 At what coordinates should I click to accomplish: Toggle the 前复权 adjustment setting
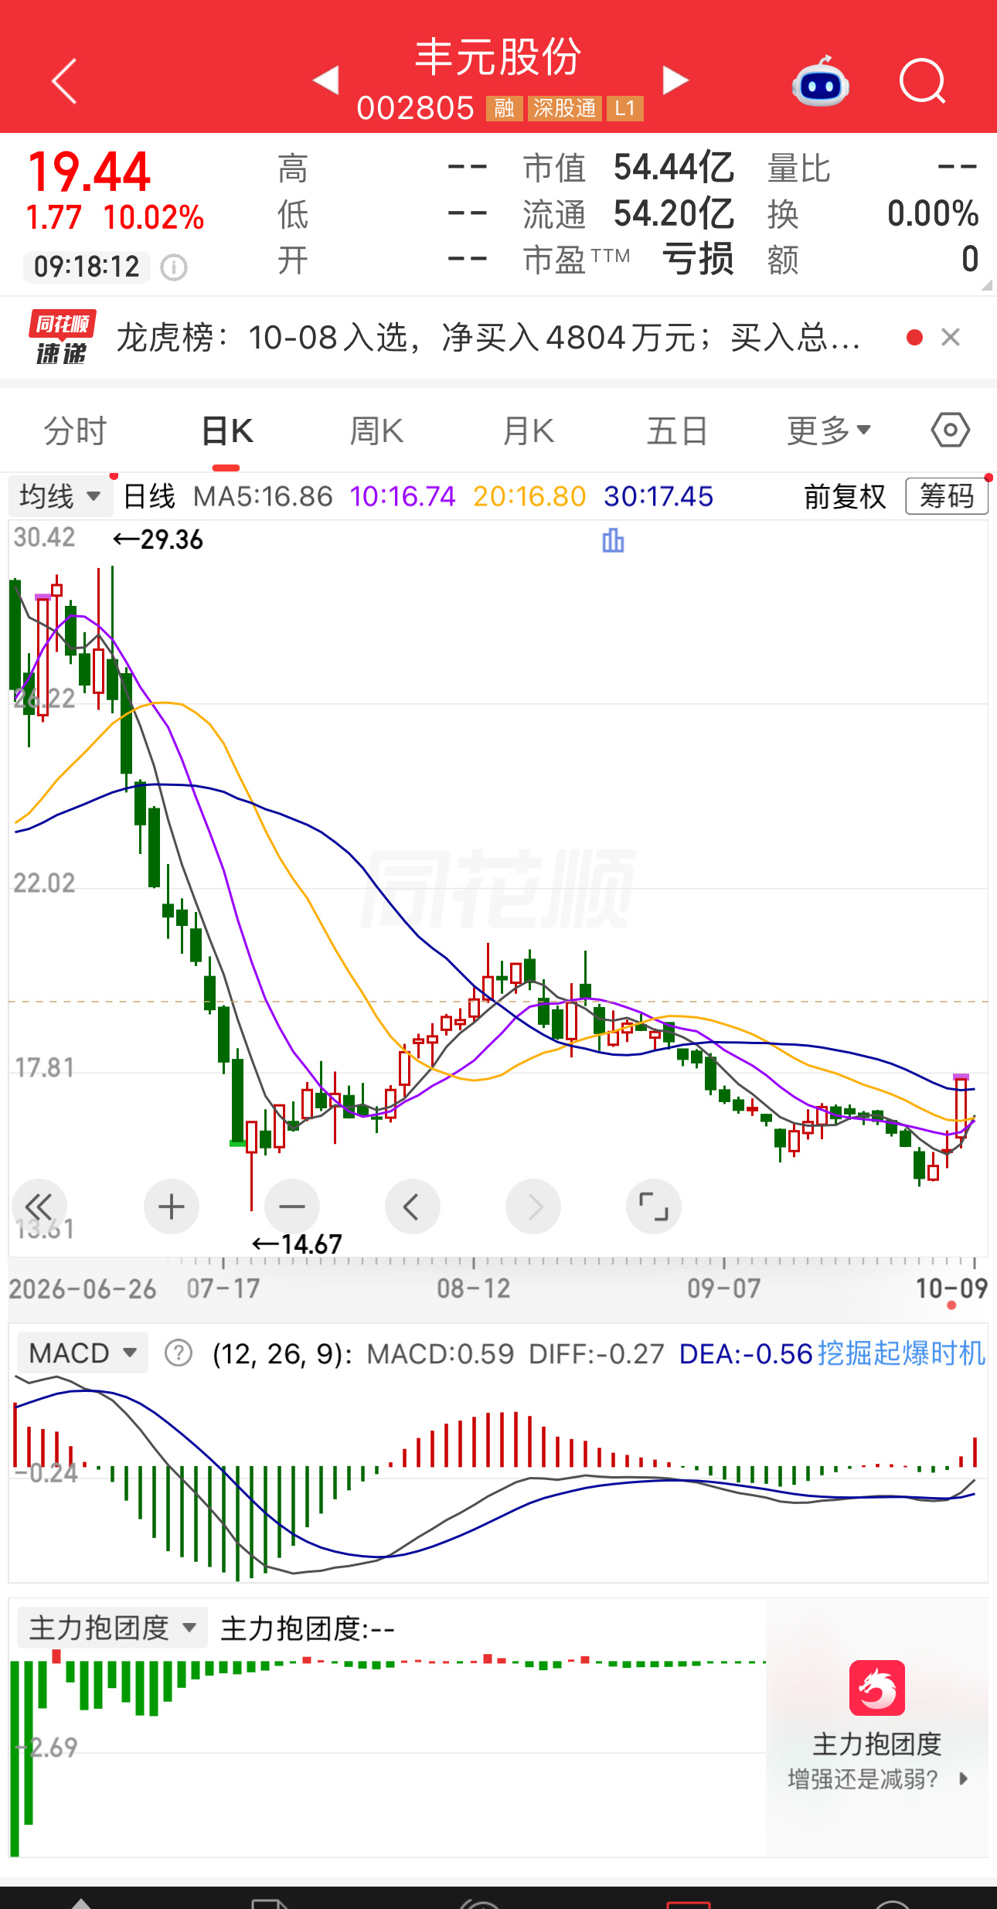(x=845, y=496)
